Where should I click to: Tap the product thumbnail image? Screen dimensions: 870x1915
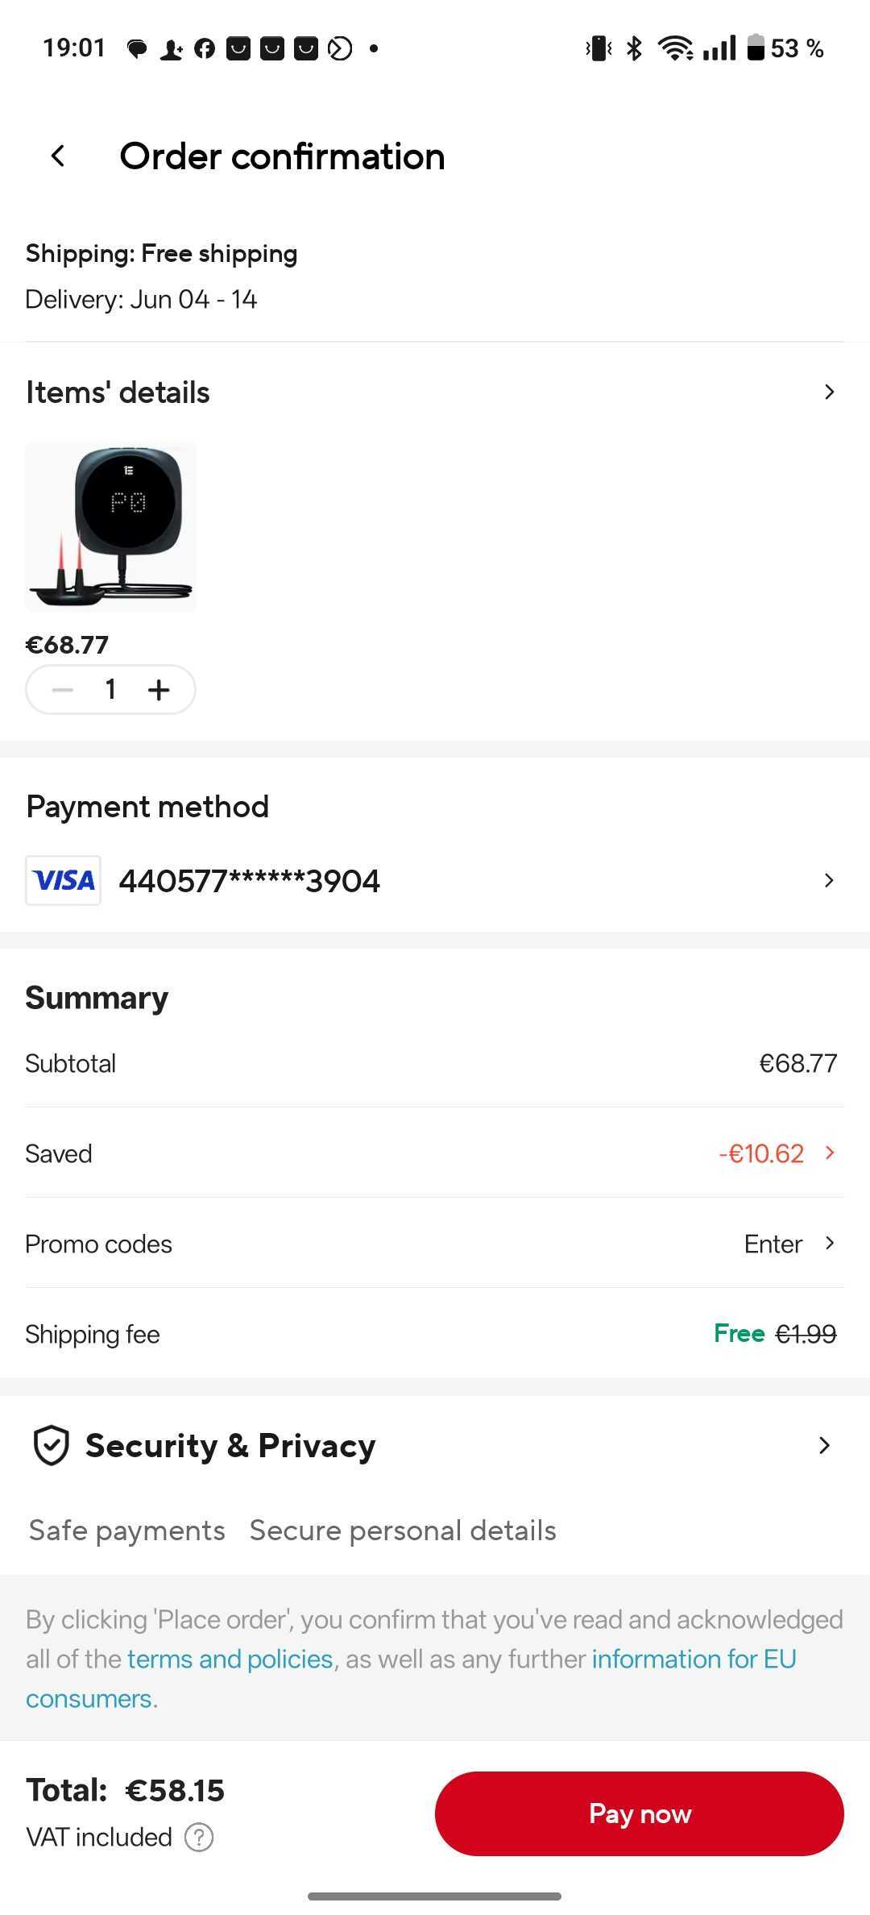(x=111, y=527)
